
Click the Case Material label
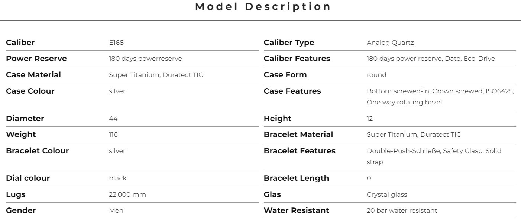coord(33,75)
